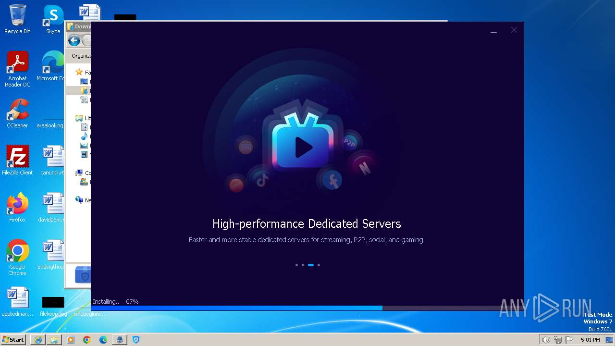Click the blue shield taskbar icon
The image size is (615, 346).
[x=136, y=340]
